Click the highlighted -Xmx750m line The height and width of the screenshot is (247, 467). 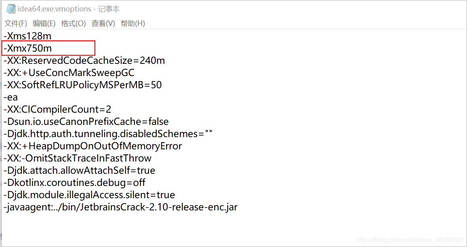click(28, 48)
